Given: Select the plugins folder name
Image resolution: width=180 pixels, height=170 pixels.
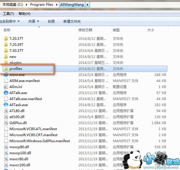Looking at the screenshot, I should click(16, 63).
